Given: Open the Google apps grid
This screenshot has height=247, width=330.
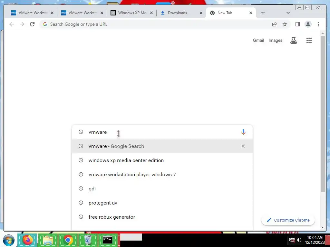Looking at the screenshot, I should (309, 40).
